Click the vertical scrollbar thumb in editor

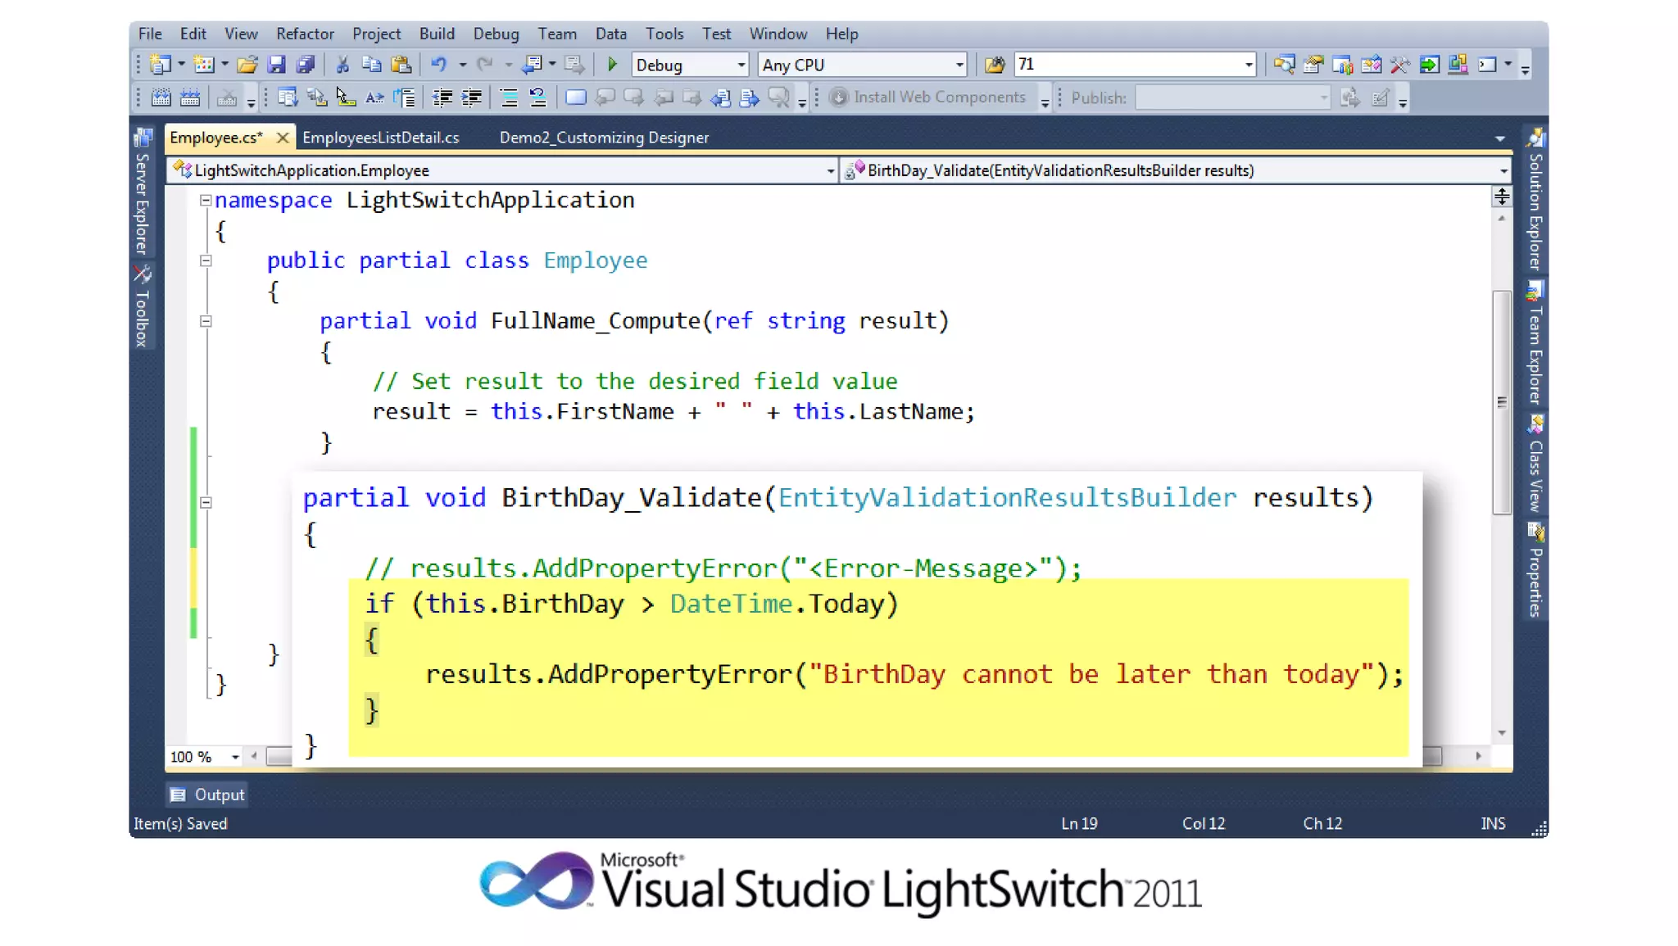pos(1501,402)
